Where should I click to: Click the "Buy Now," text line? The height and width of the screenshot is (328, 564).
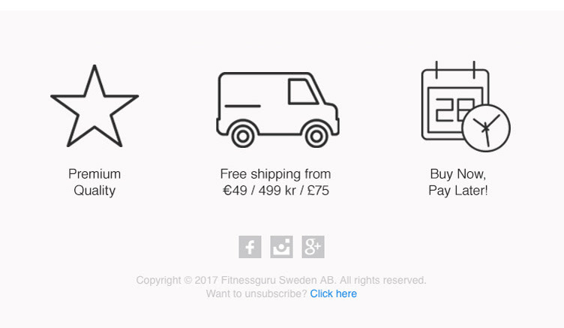tap(457, 174)
